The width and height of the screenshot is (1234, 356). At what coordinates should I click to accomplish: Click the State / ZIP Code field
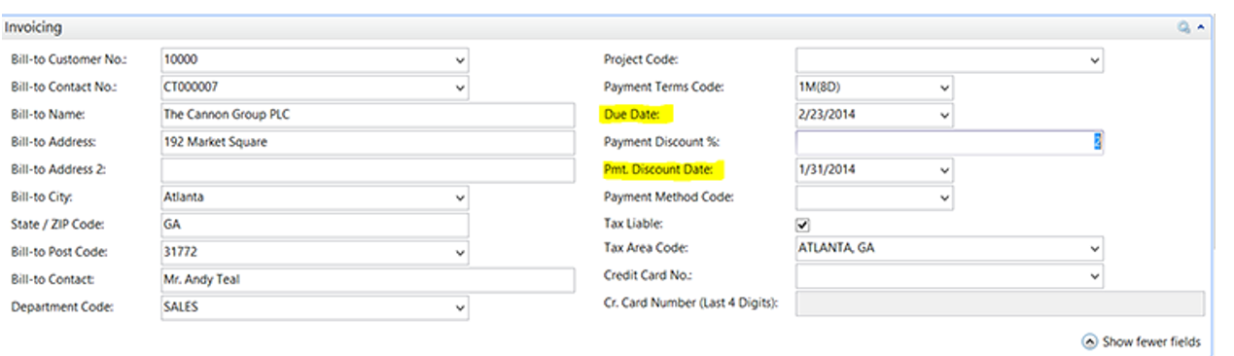click(x=314, y=225)
